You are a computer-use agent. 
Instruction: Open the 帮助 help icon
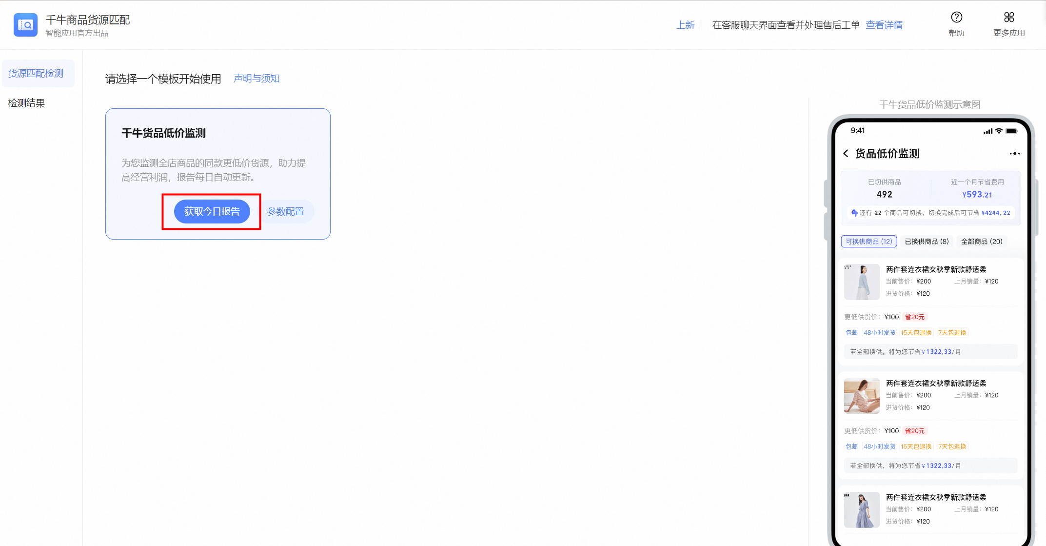point(956,18)
